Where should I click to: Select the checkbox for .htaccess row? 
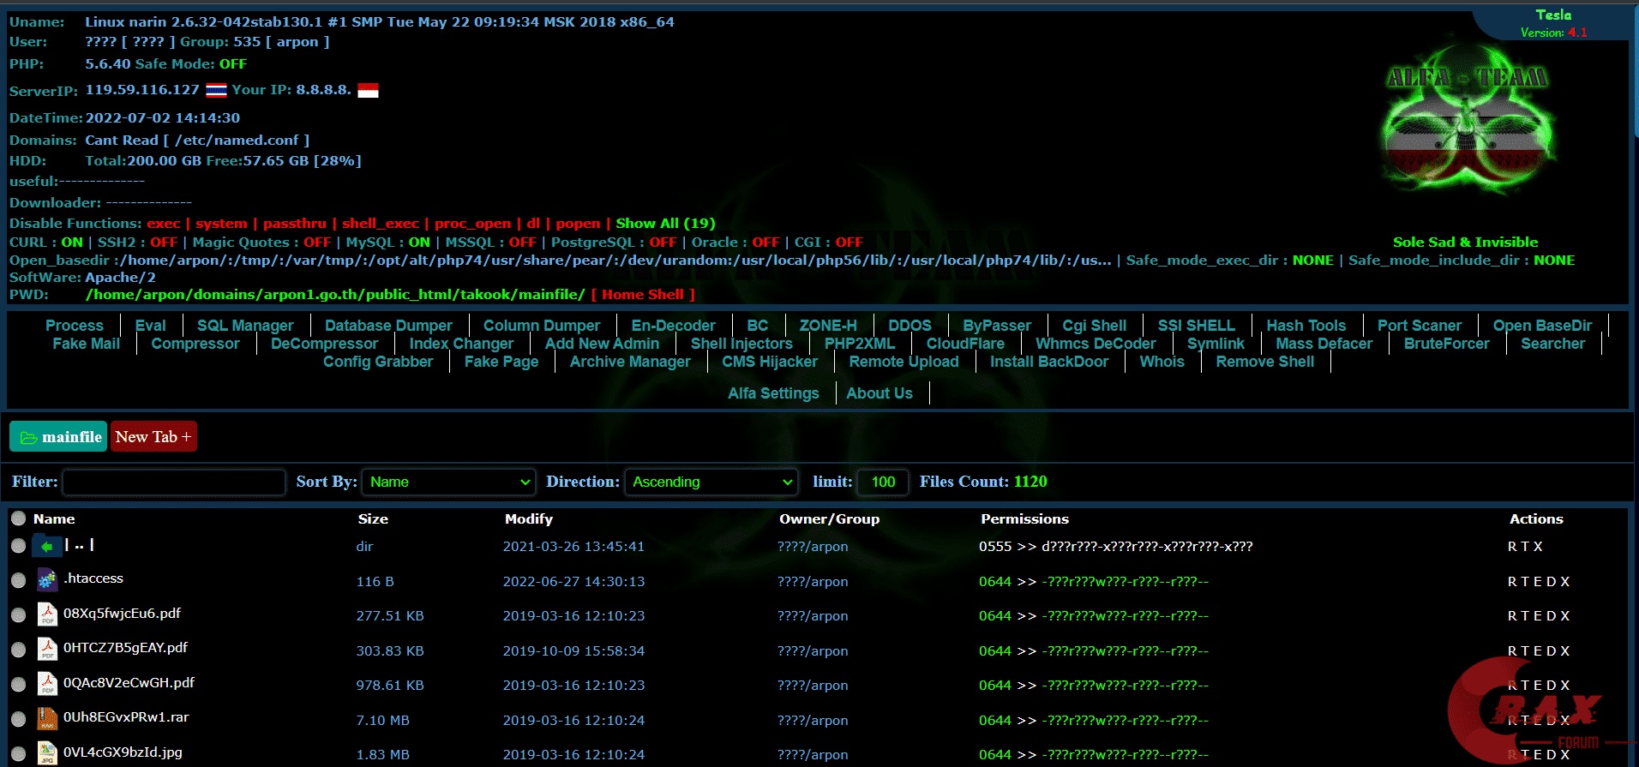[x=18, y=581]
